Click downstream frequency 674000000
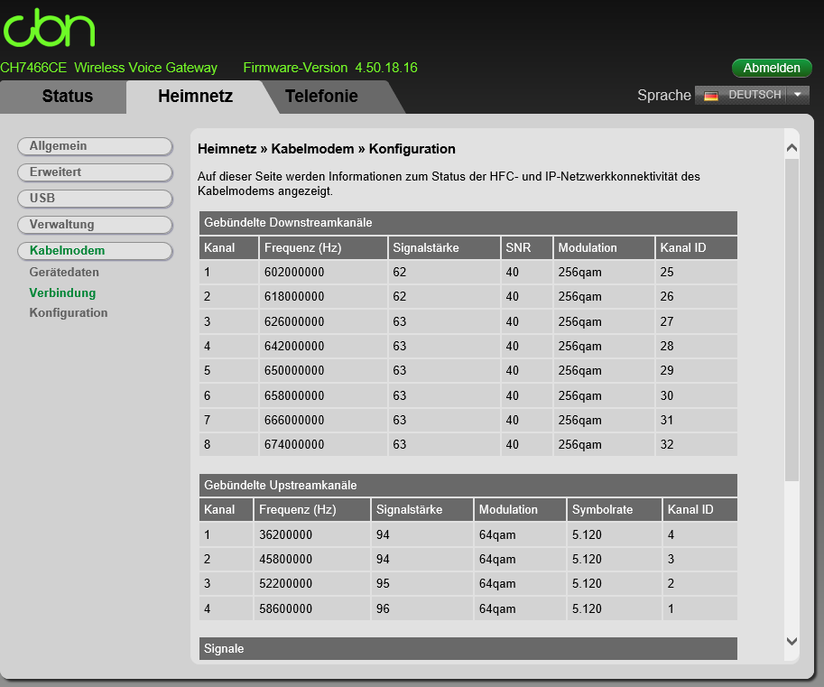 tap(294, 445)
